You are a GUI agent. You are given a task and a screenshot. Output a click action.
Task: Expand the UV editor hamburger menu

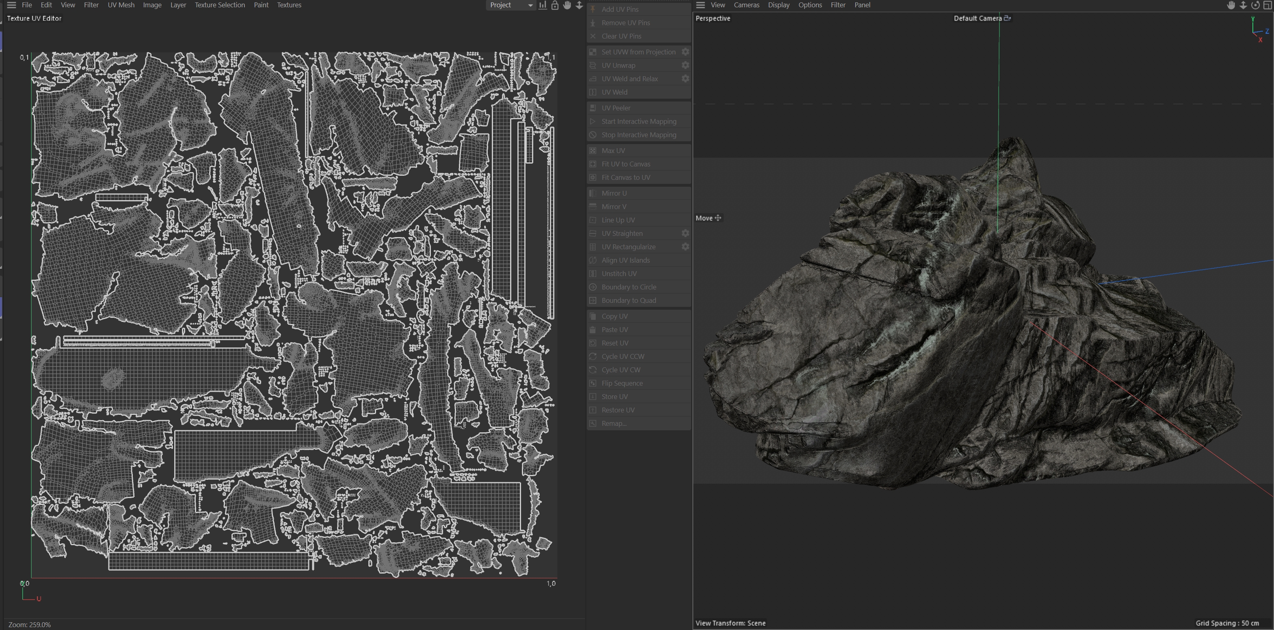coord(11,5)
